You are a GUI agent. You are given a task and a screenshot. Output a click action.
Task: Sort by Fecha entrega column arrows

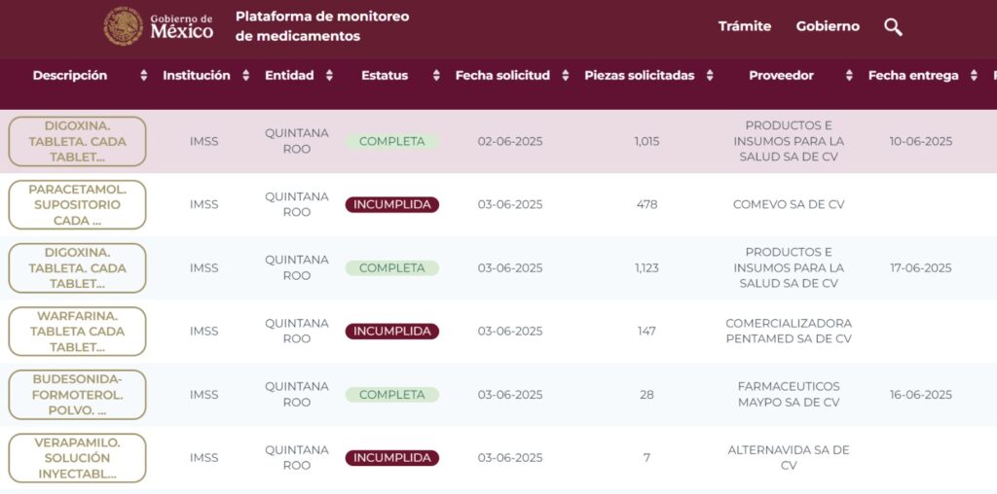(974, 76)
